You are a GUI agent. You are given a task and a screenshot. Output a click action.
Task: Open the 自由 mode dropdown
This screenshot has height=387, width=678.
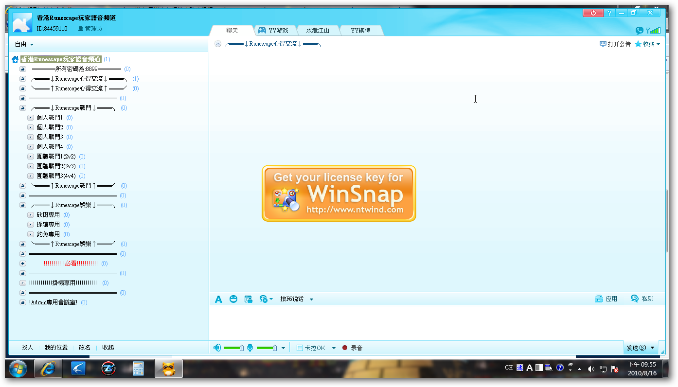coord(24,44)
